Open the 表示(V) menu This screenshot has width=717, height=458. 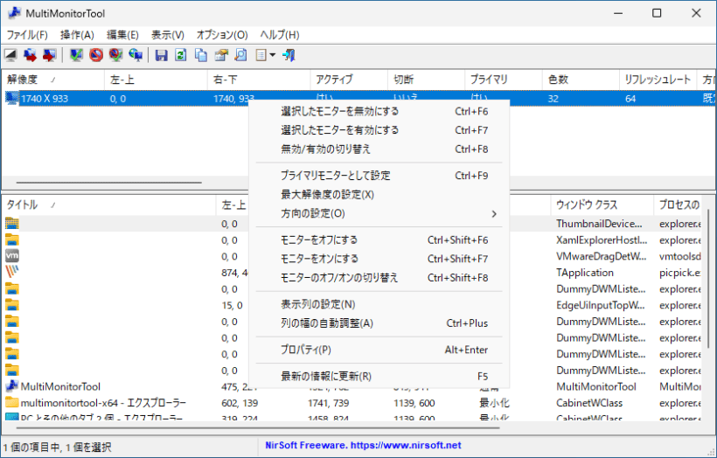point(167,35)
